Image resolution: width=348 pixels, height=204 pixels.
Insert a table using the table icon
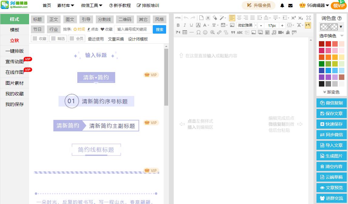coord(185,32)
